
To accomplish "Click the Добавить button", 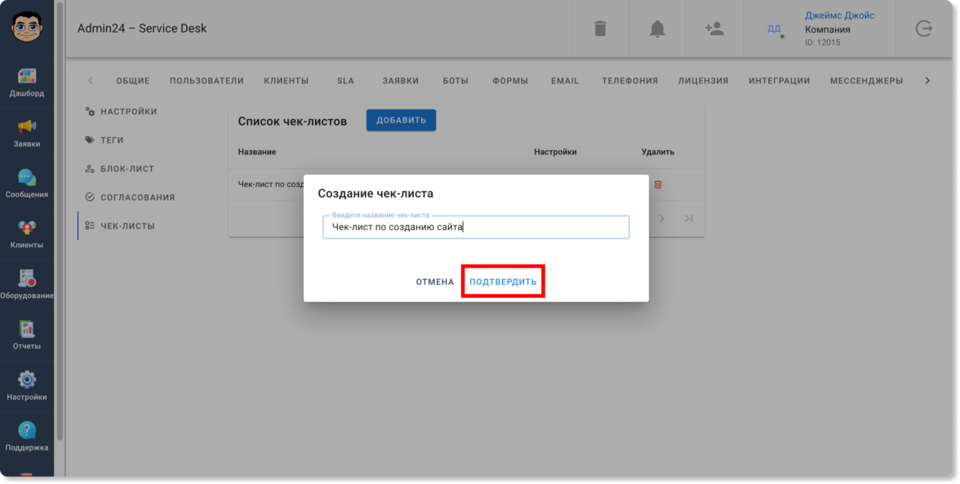I will [401, 121].
